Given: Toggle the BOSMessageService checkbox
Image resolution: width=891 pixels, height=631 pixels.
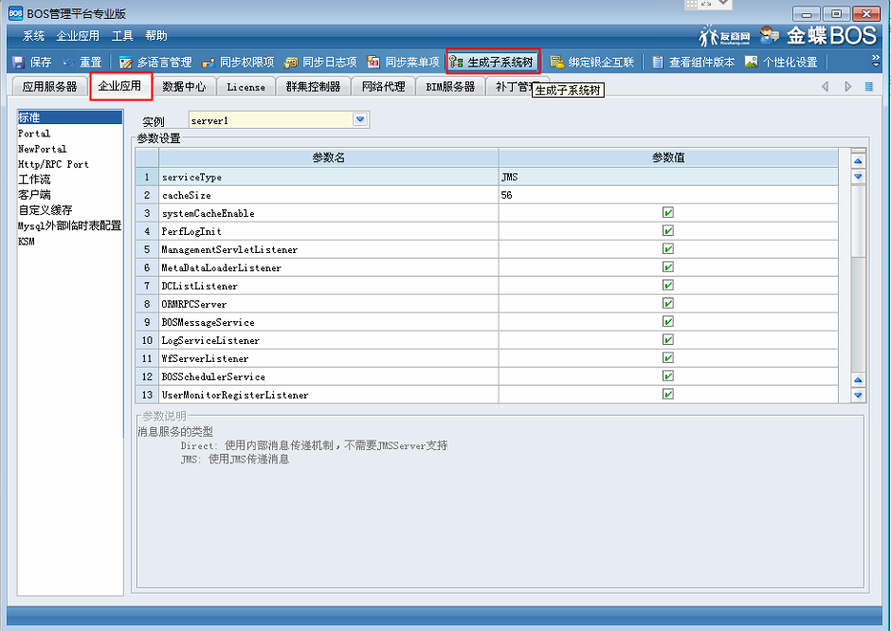Looking at the screenshot, I should coord(667,321).
